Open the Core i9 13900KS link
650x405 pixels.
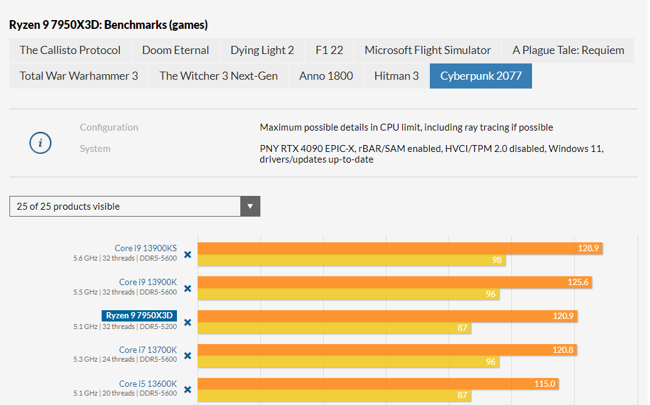[146, 248]
